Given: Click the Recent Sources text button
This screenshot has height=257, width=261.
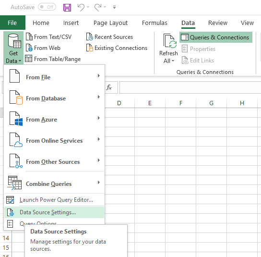Looking at the screenshot, I should [x=114, y=37].
